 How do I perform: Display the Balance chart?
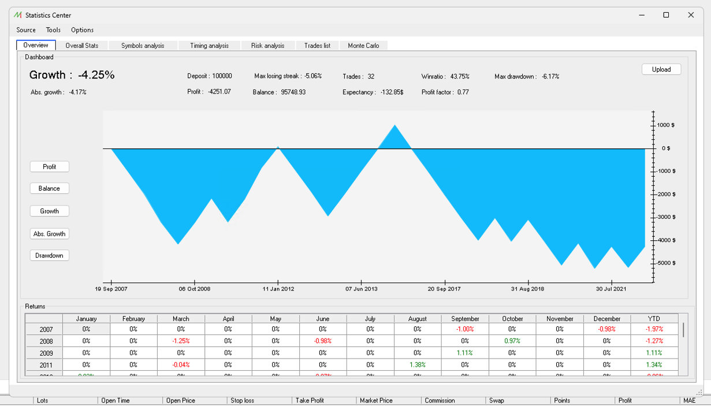[x=50, y=188]
